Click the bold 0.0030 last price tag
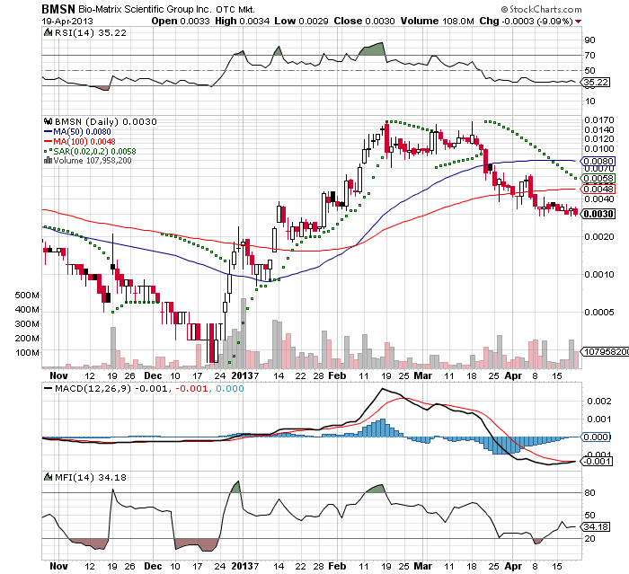The width and height of the screenshot is (629, 574). (x=598, y=214)
